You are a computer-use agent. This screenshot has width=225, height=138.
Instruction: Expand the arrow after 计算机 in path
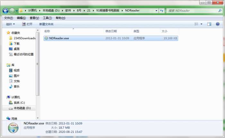click(40, 11)
